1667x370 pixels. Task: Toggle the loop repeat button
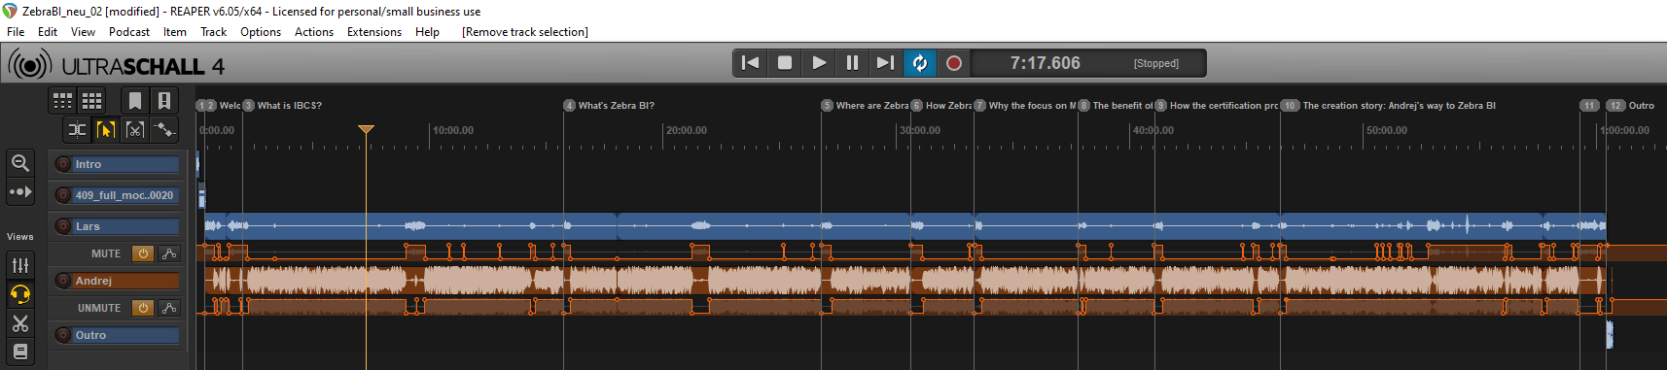(919, 63)
